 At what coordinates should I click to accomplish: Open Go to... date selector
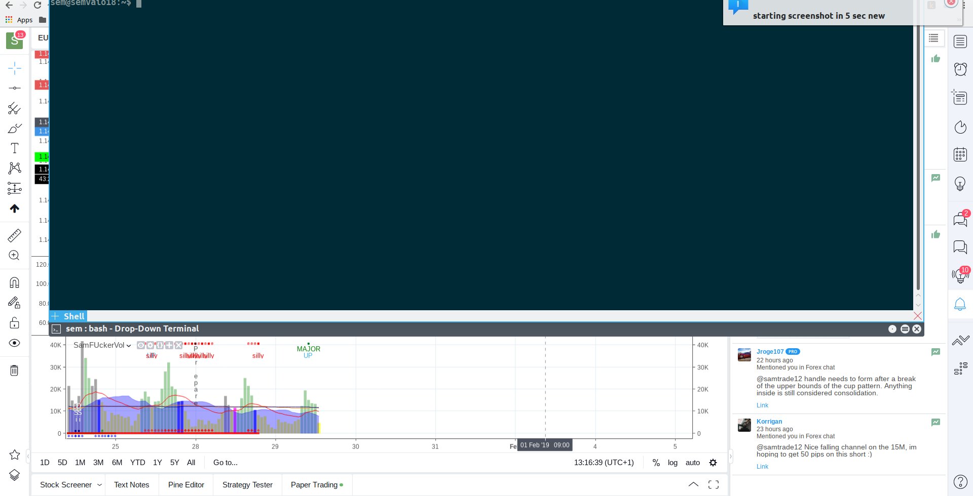[x=226, y=463]
